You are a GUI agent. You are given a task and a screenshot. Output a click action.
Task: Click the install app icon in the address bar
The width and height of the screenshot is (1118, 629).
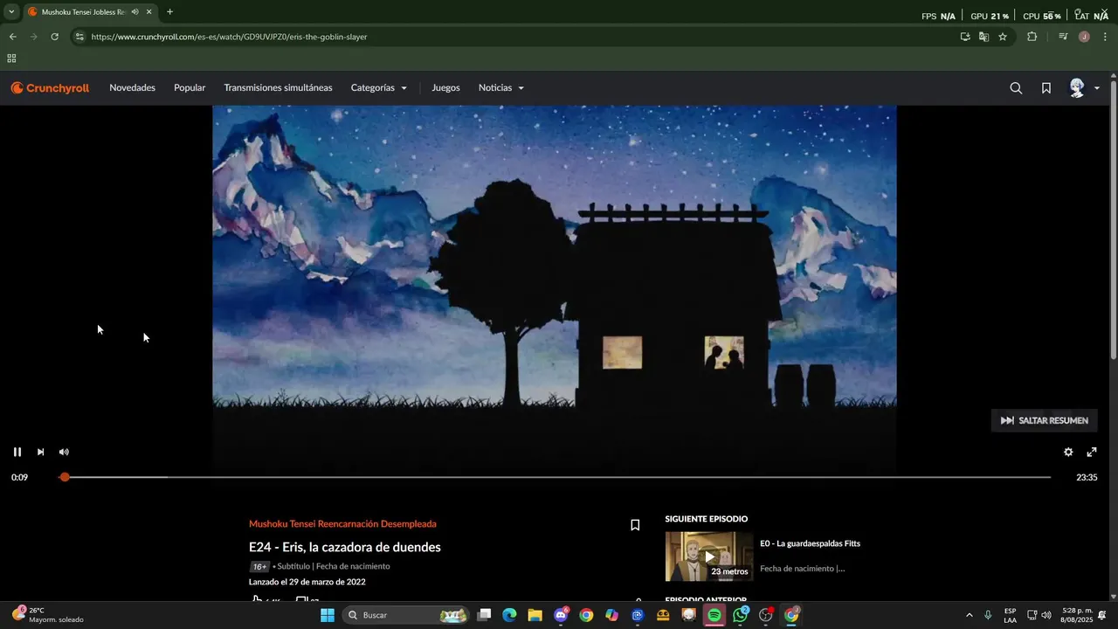click(x=965, y=37)
